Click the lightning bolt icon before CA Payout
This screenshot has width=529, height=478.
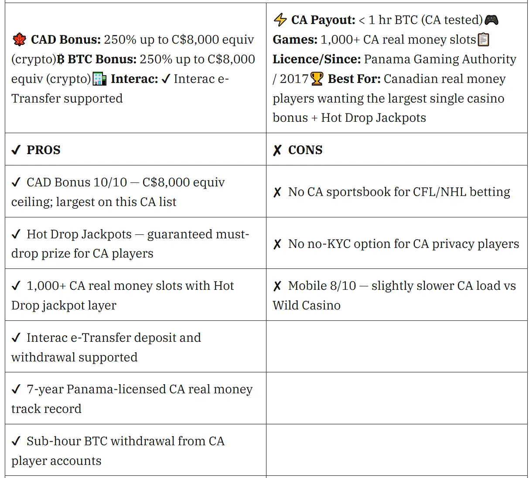(x=280, y=20)
